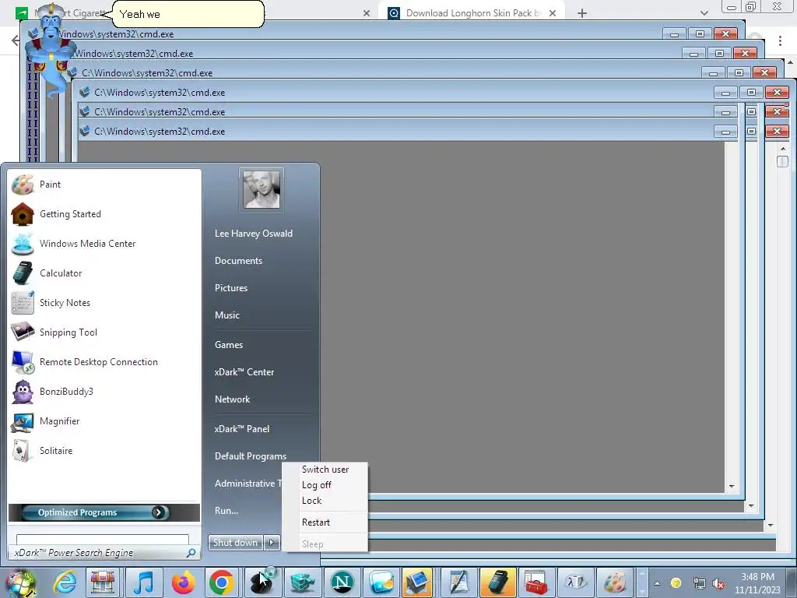797x598 pixels.
Task: Open xDark Center
Action: tap(244, 372)
